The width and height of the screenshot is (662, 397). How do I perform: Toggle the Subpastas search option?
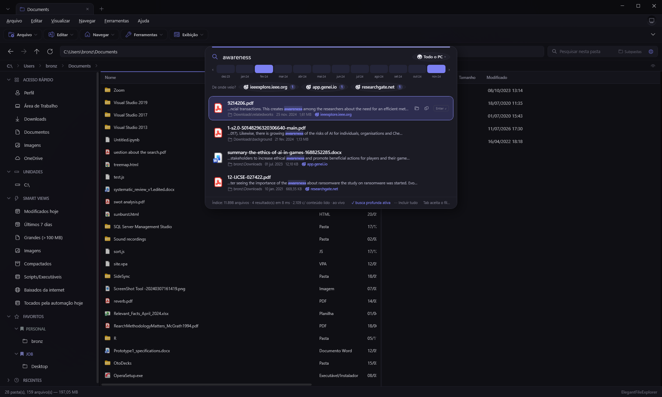point(630,52)
